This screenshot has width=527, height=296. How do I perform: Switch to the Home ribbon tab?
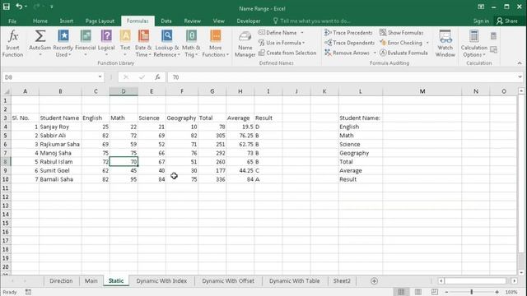click(x=40, y=21)
